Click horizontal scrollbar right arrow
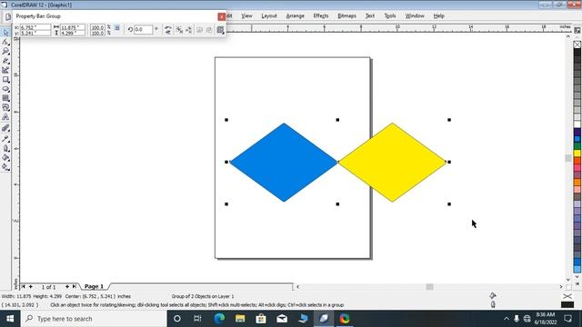This screenshot has height=327, width=582. 561,287
